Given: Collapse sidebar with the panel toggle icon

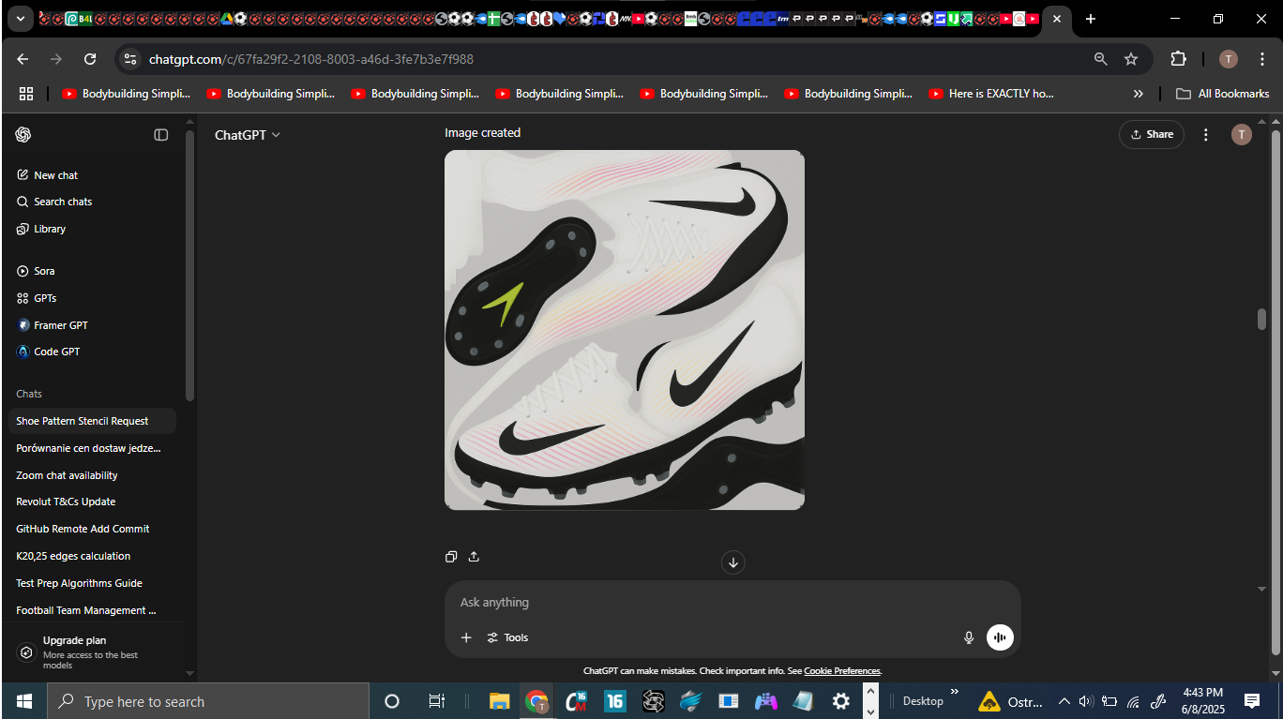Looking at the screenshot, I should [161, 135].
